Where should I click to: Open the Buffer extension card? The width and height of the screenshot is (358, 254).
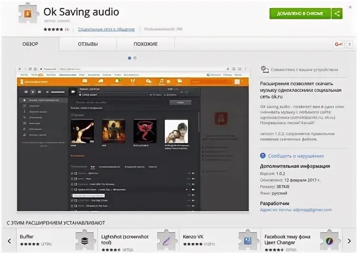tap(57, 241)
